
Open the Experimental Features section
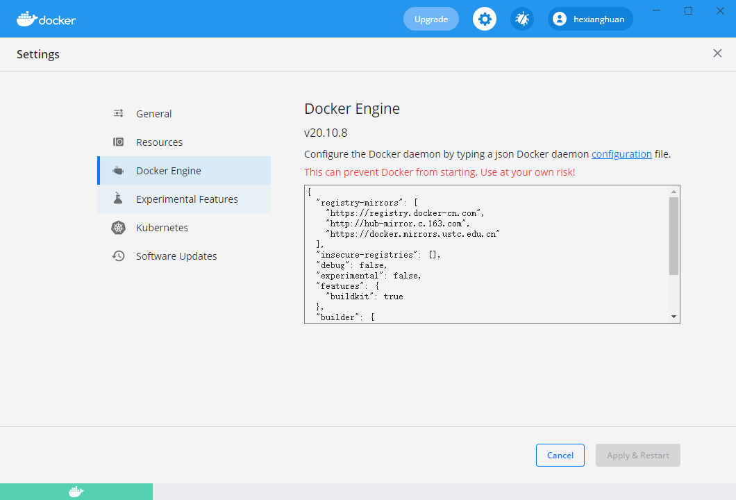point(184,199)
